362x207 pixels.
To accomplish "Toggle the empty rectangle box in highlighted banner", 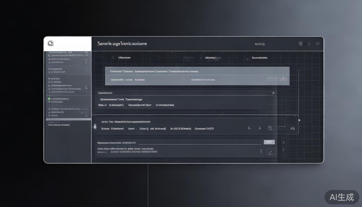I will pyautogui.click(x=272, y=79).
